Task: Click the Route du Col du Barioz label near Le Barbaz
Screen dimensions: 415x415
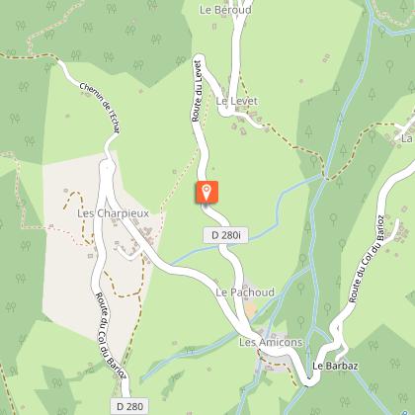Action: pyautogui.click(x=367, y=259)
